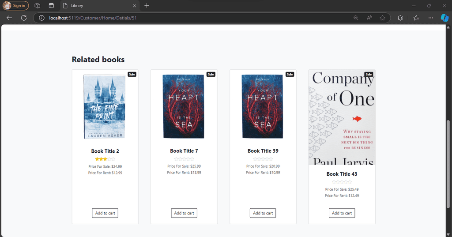Open the Favorites list icon
Viewport: 452px width, 237px height.
coord(416,18)
